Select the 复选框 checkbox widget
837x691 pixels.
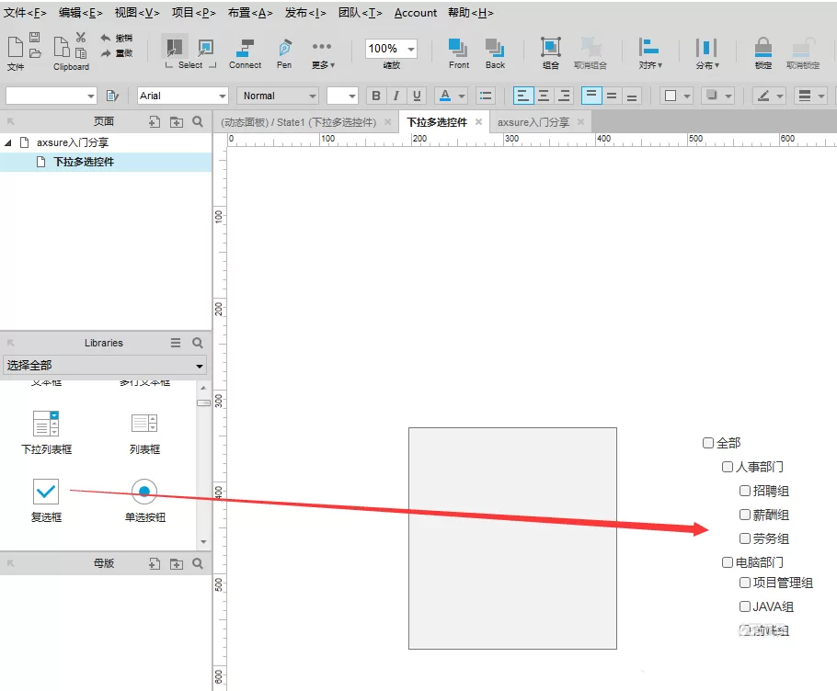click(46, 500)
